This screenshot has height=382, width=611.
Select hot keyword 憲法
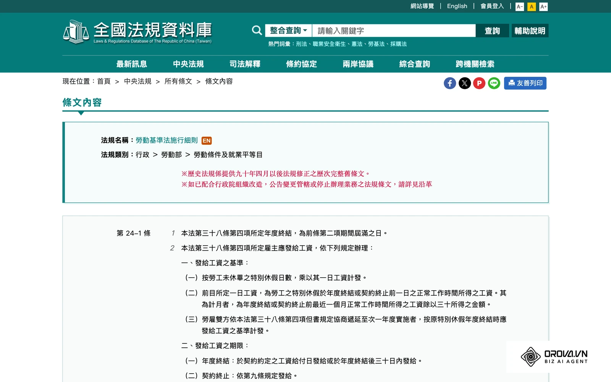point(357,44)
